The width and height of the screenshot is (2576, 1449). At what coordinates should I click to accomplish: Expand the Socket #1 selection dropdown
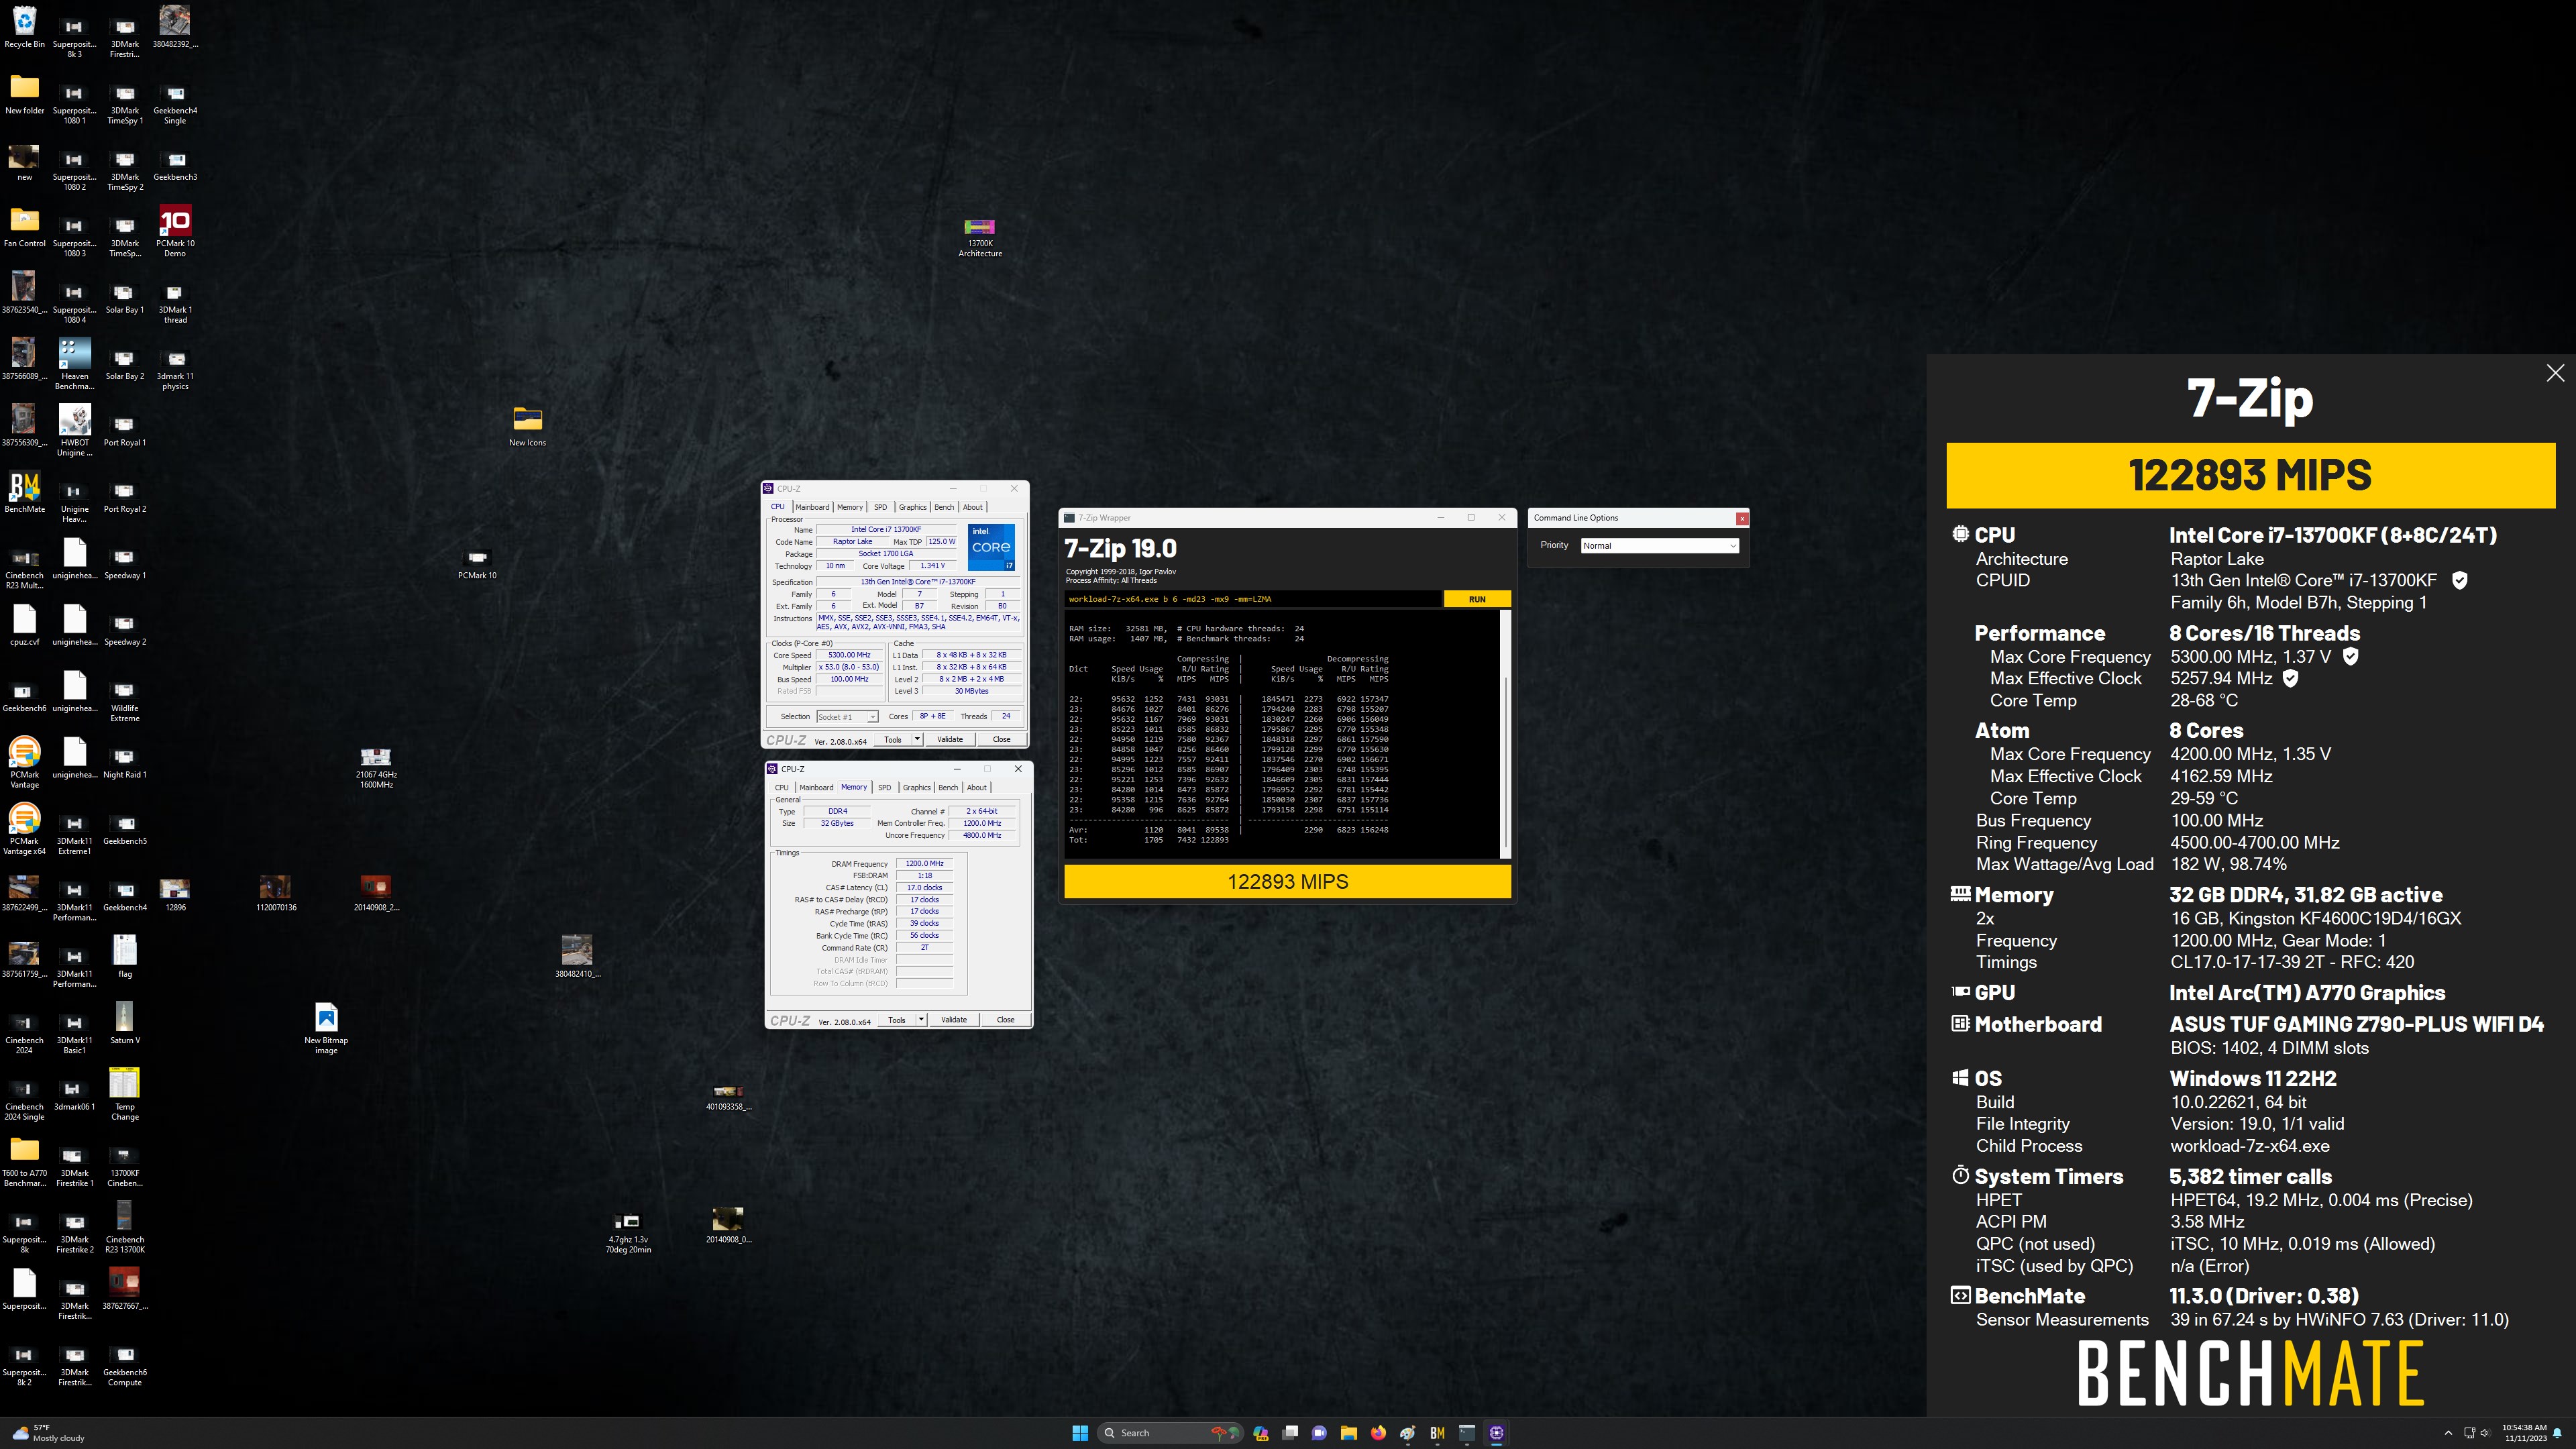(847, 717)
